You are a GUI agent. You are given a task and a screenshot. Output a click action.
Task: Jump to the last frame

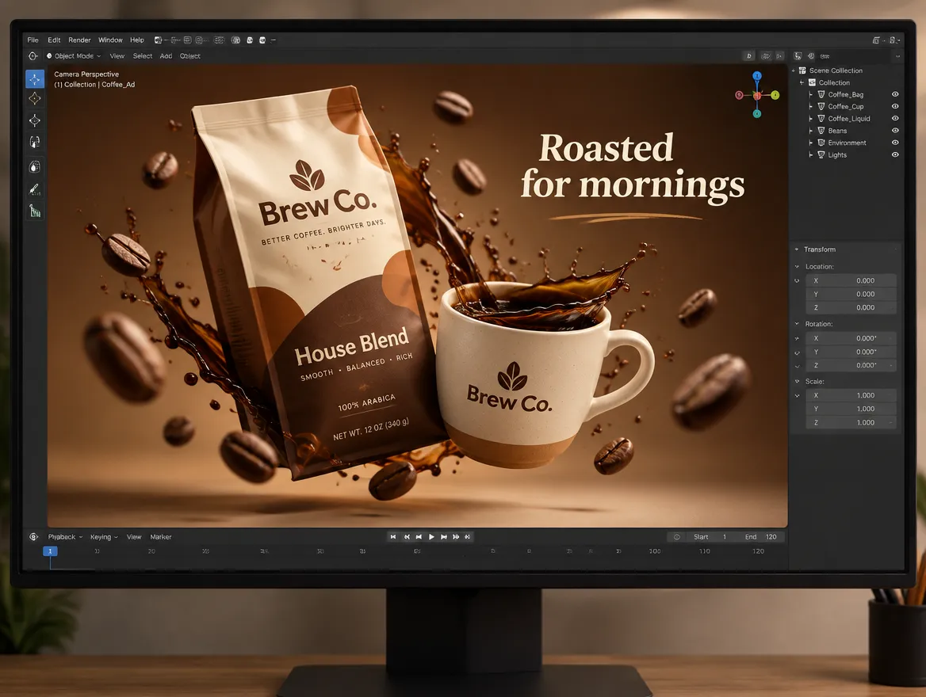(468, 536)
